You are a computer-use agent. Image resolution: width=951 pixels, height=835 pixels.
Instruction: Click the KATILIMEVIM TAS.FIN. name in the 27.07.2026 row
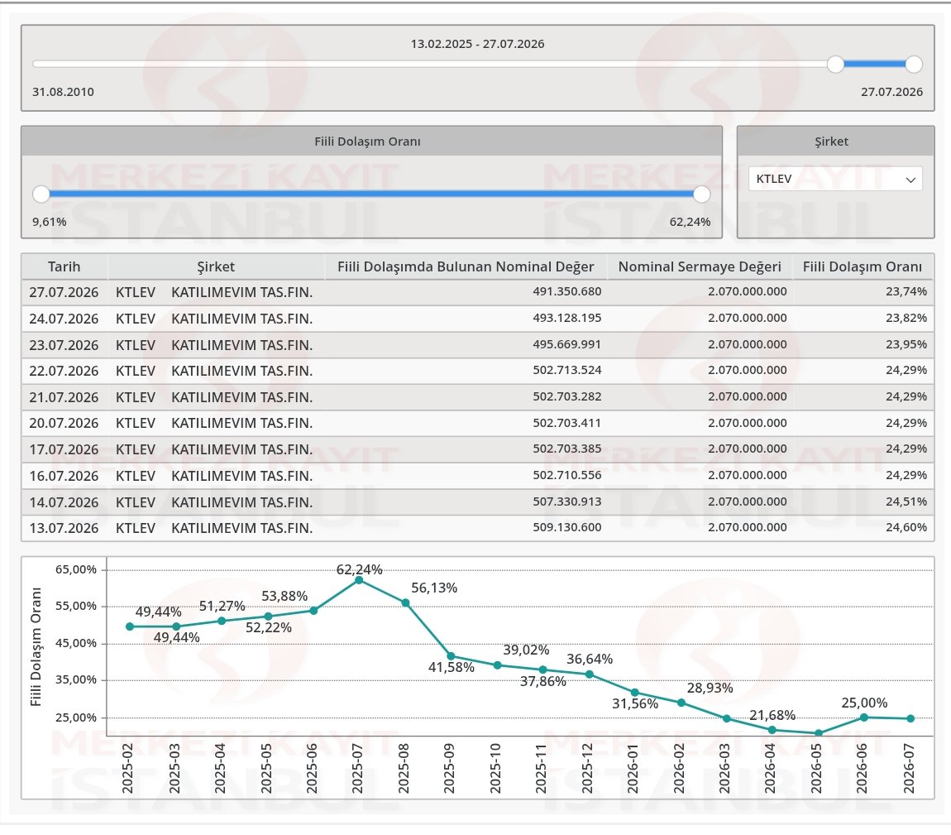pos(242,292)
